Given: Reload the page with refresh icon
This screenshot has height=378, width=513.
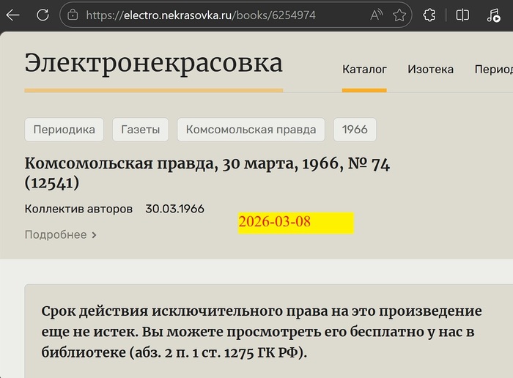Looking at the screenshot, I should (x=43, y=15).
